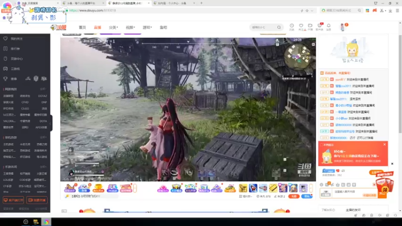
Task: Click the blue cloud mascot activity icon
Action: (x=84, y=188)
